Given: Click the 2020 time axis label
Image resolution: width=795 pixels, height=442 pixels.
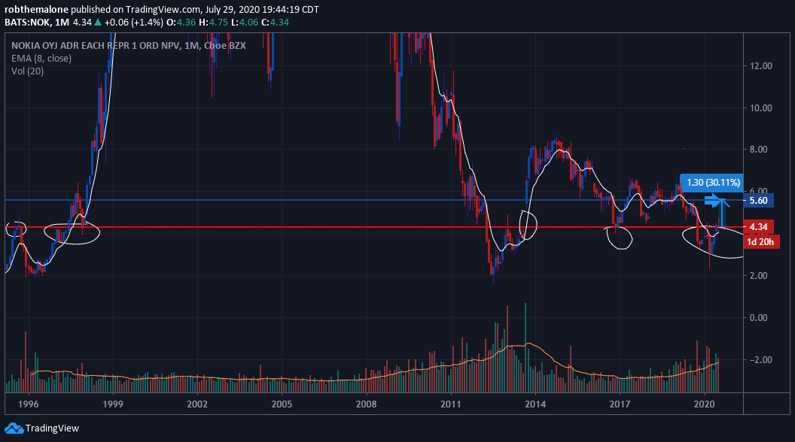Looking at the screenshot, I should coord(704,404).
